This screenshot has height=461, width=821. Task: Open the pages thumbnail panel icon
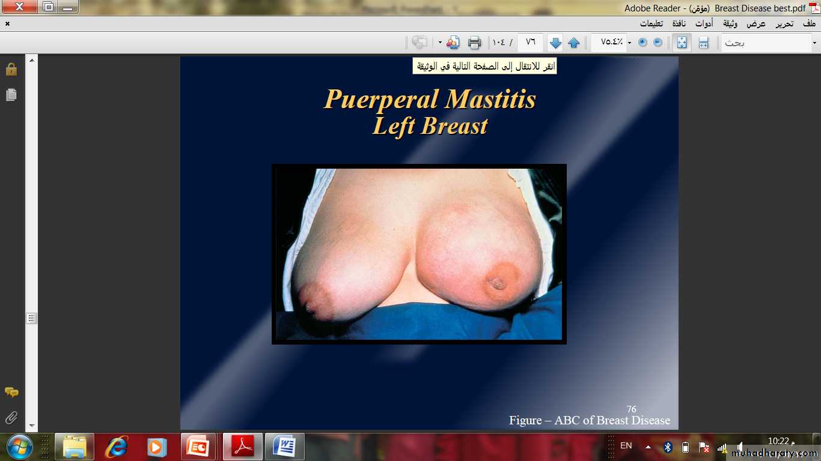[11, 95]
